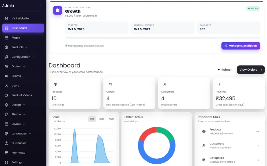This screenshot has width=267, height=166.
Task: Expand the Orders submenu chevron
Action: point(24,67)
